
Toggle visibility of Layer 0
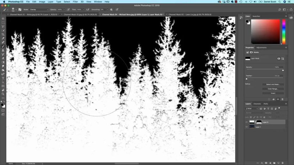247,122
